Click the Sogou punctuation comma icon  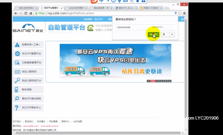[108, 1]
